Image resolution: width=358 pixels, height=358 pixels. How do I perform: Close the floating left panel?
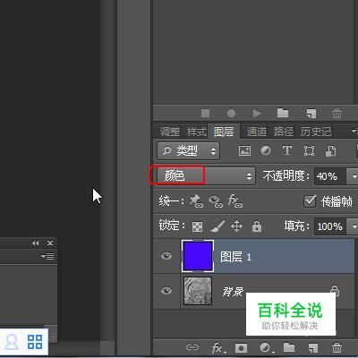(50, 243)
